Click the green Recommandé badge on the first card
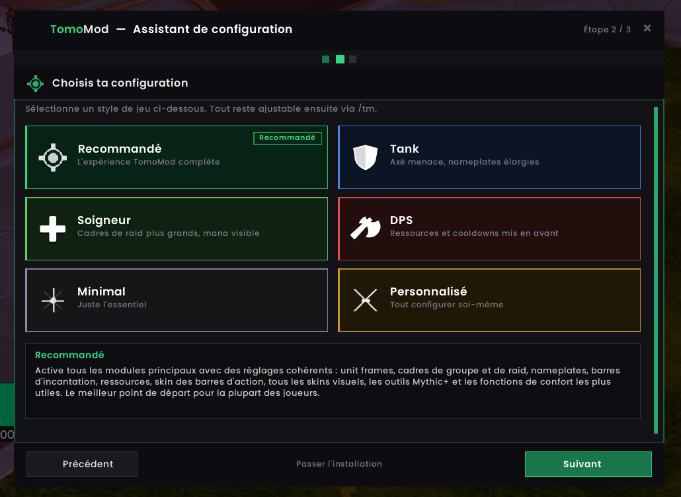681x497 pixels. click(288, 138)
